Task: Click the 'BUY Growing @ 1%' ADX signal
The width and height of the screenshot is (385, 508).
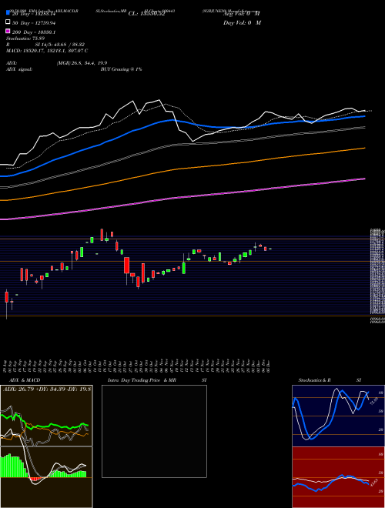Action: pyautogui.click(x=121, y=69)
